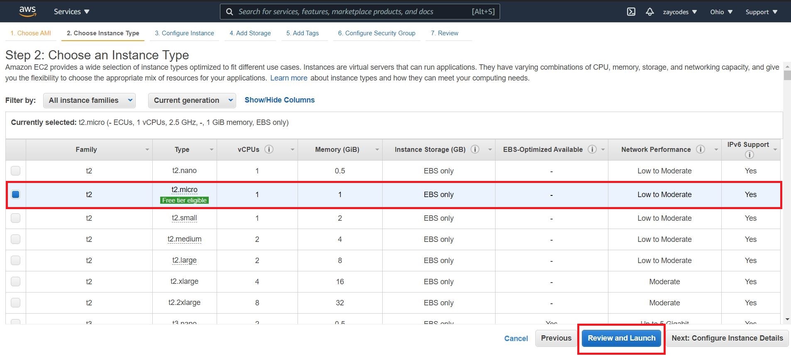Click scrollbar down arrow at table right
The height and width of the screenshot is (356, 791).
tap(787, 319)
